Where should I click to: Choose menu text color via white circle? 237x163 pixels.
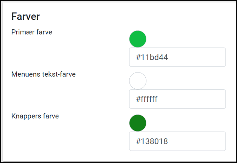coord(138,81)
